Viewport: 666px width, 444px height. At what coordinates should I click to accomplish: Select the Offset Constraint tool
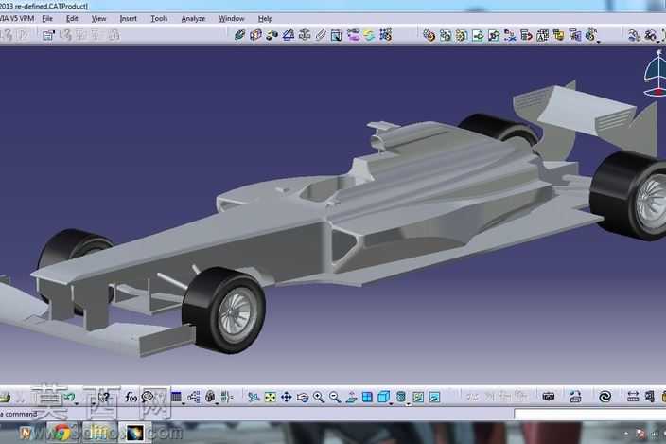(x=272, y=35)
